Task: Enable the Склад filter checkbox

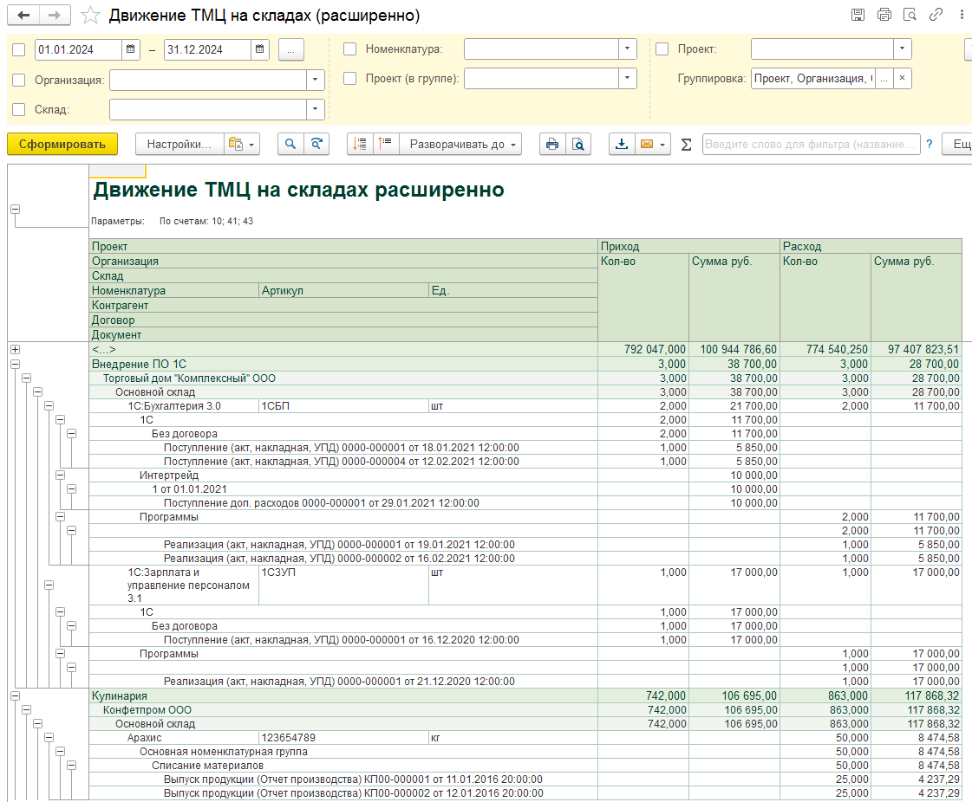Action: [x=18, y=110]
